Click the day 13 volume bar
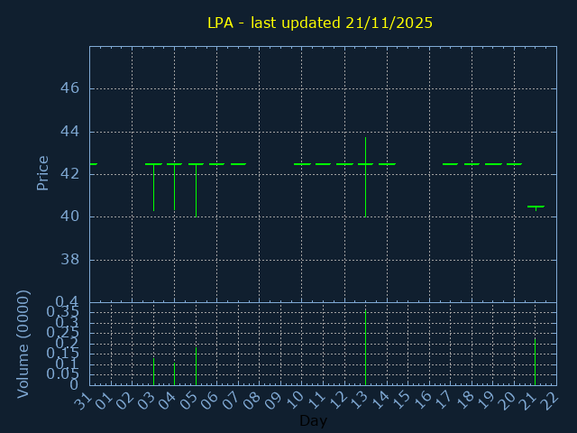 tap(365, 347)
